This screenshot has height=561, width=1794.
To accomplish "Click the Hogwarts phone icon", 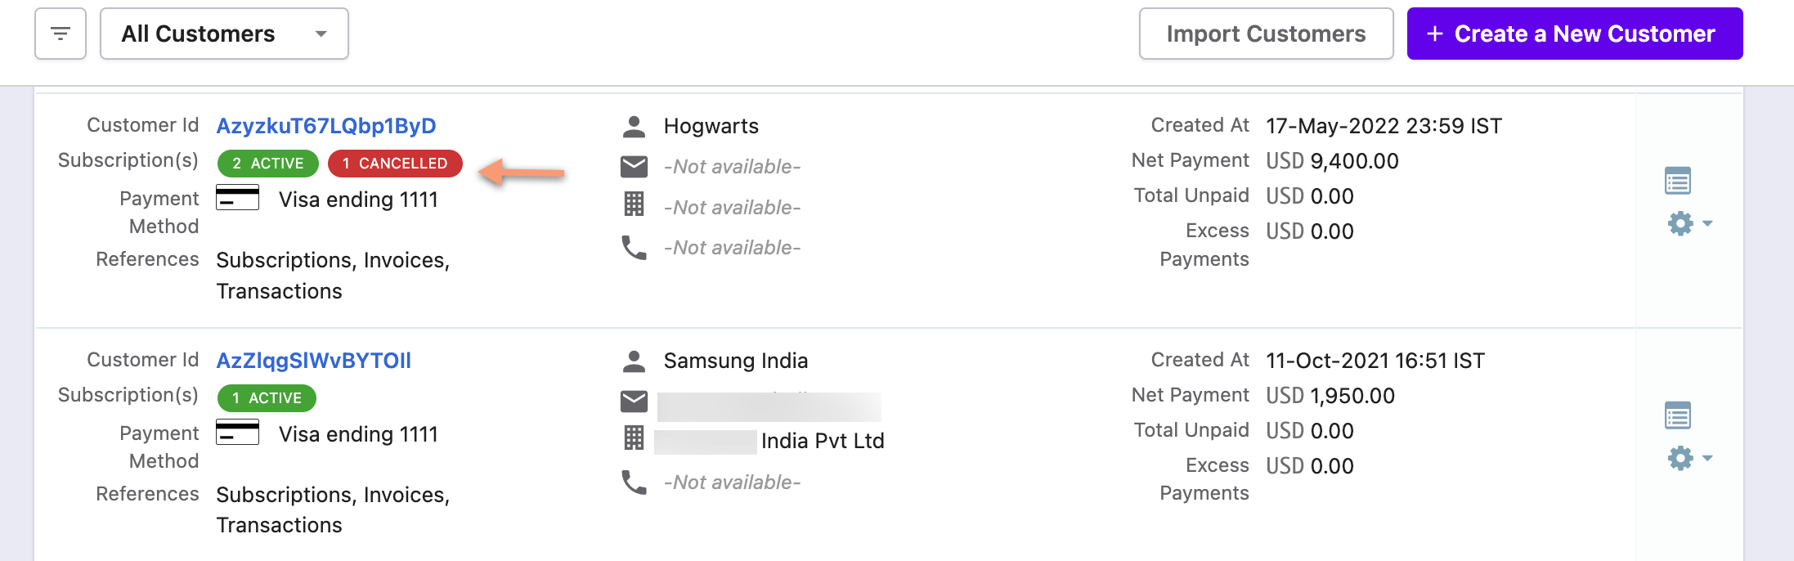I will tap(634, 247).
